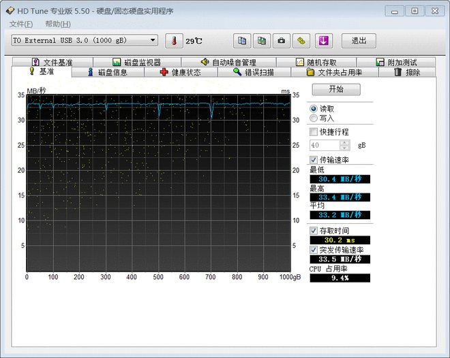Click the 30.2 ms access time value
Screen dimensions: 450x358
pyautogui.click(x=340, y=240)
